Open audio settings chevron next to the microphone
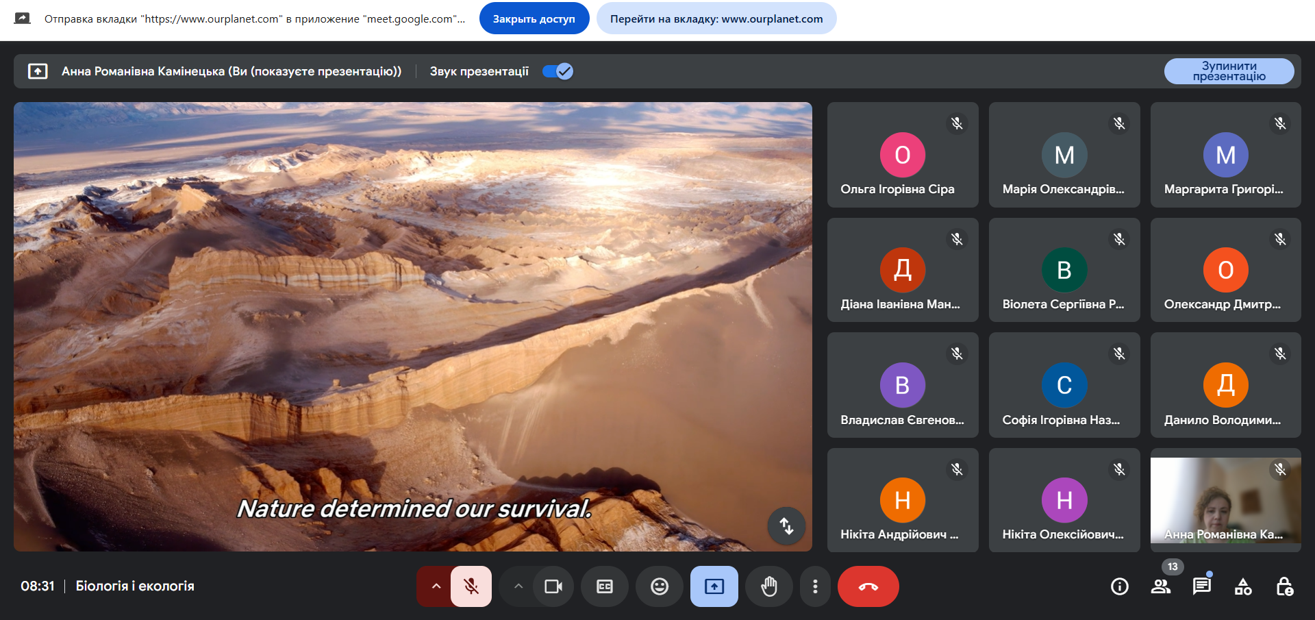This screenshot has height=620, width=1315. 436,586
